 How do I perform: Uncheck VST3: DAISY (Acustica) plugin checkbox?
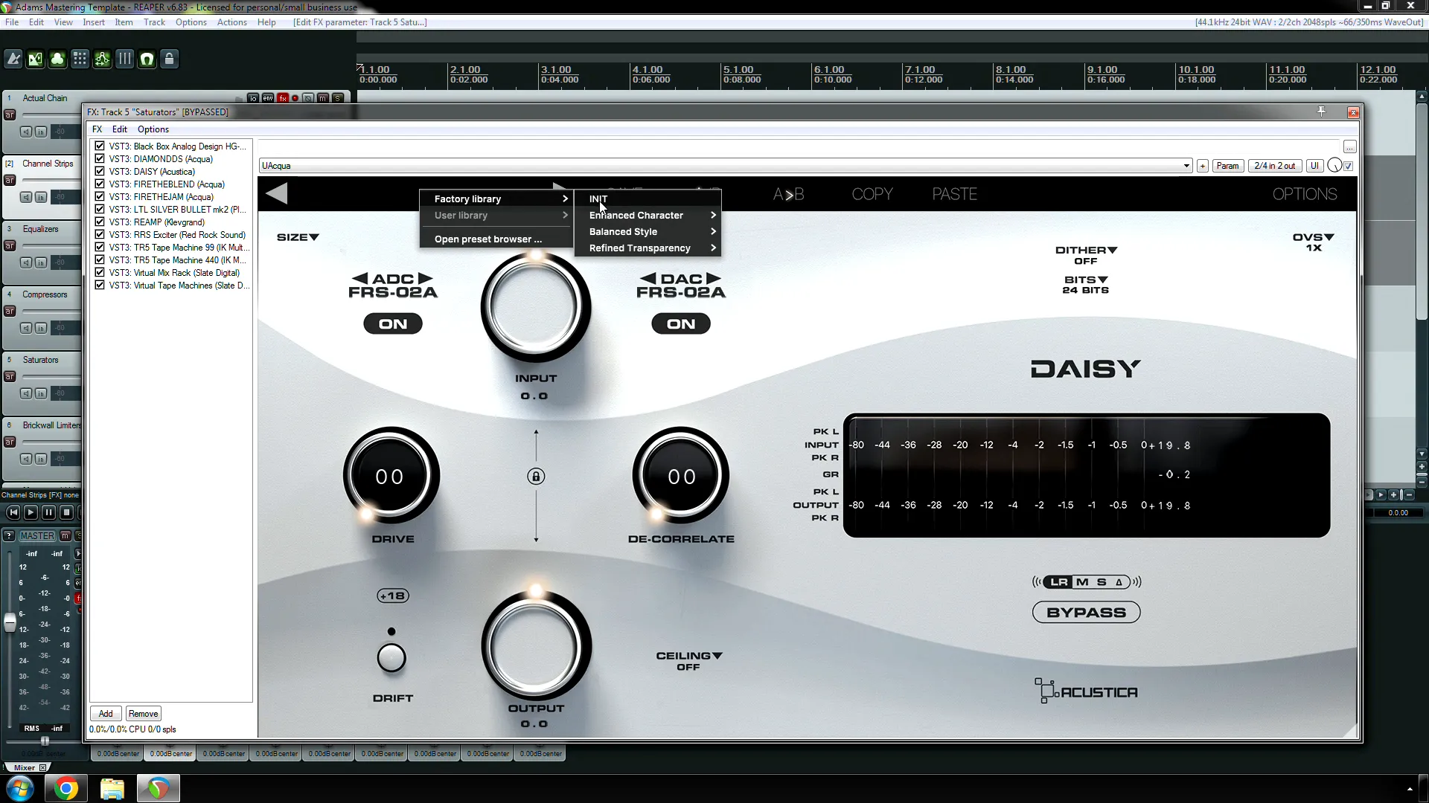tap(100, 172)
